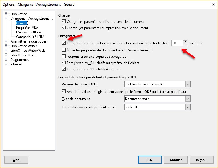Increase the autosave minutes with up arrow

tap(185, 42)
